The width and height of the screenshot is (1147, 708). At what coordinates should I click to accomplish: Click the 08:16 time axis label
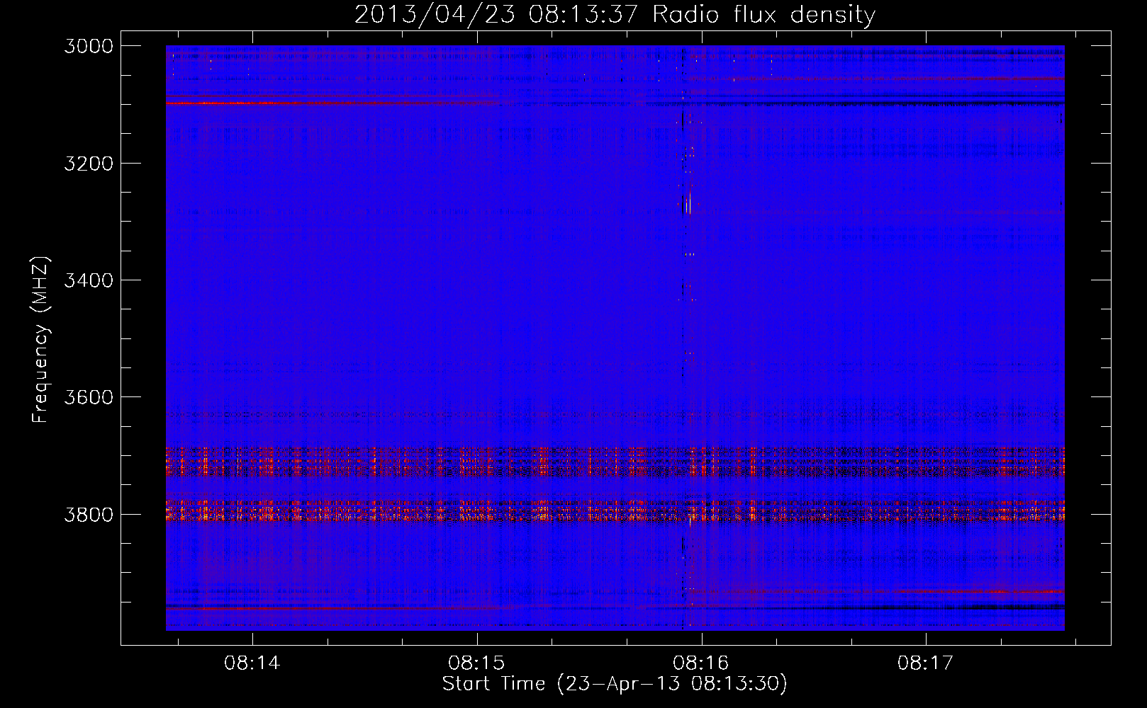(x=701, y=663)
